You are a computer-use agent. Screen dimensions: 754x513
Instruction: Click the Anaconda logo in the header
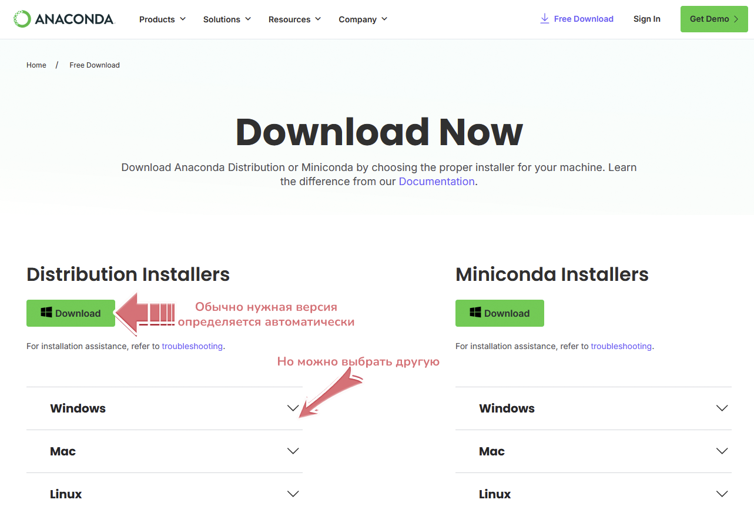coord(63,19)
